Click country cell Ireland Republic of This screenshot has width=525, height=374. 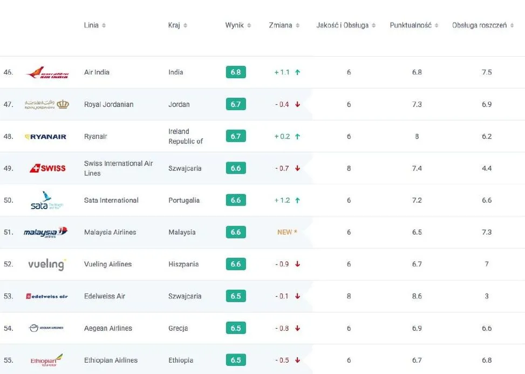pyautogui.click(x=186, y=137)
